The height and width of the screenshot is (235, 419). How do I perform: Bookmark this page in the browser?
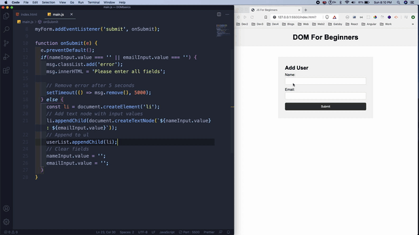pos(266,17)
